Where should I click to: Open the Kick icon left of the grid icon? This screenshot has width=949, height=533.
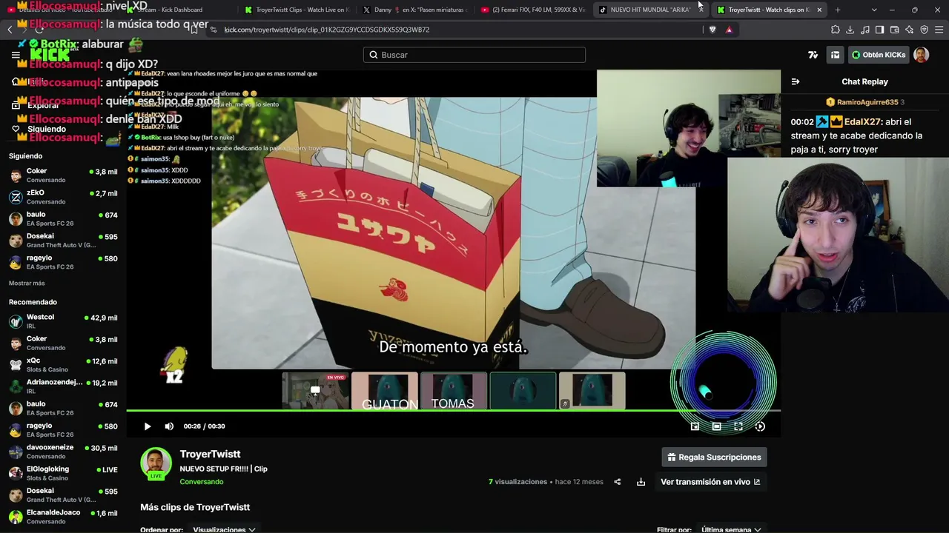(813, 55)
